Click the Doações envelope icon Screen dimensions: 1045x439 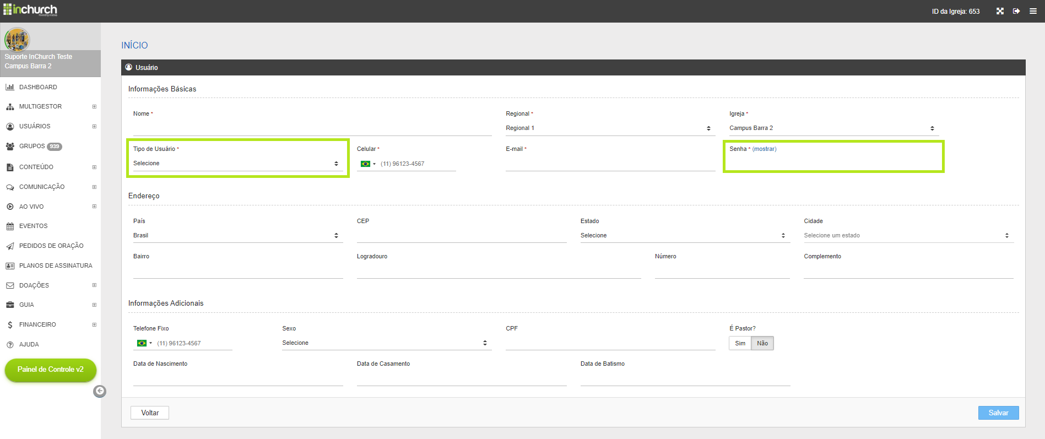pyautogui.click(x=10, y=285)
